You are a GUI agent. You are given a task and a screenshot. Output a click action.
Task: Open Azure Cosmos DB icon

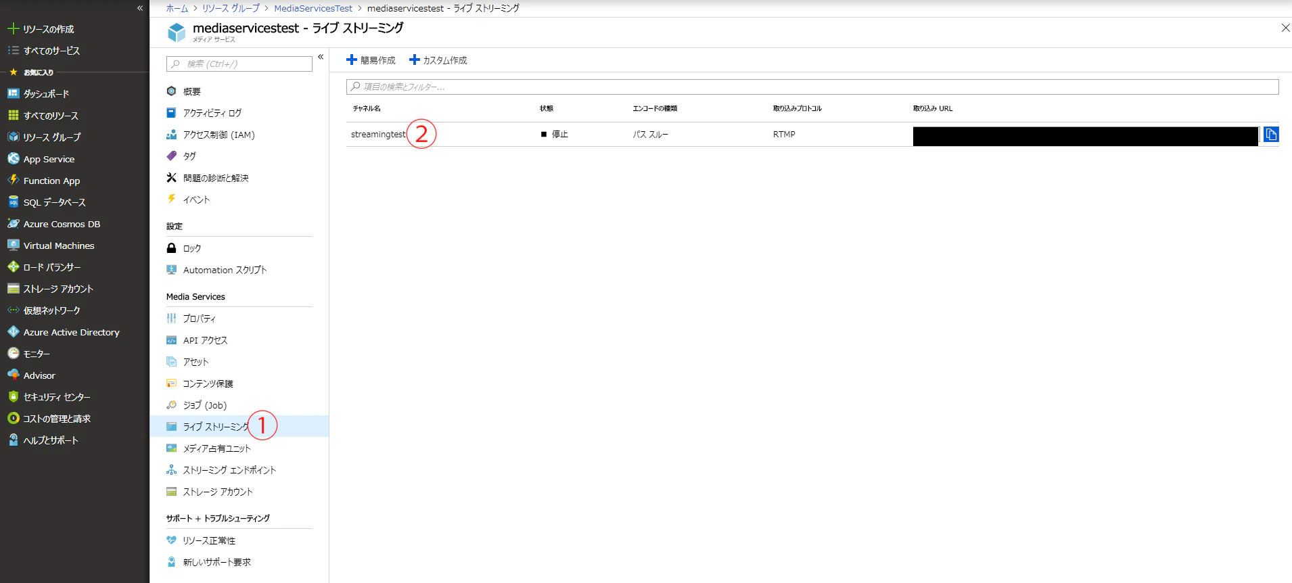pyautogui.click(x=13, y=223)
